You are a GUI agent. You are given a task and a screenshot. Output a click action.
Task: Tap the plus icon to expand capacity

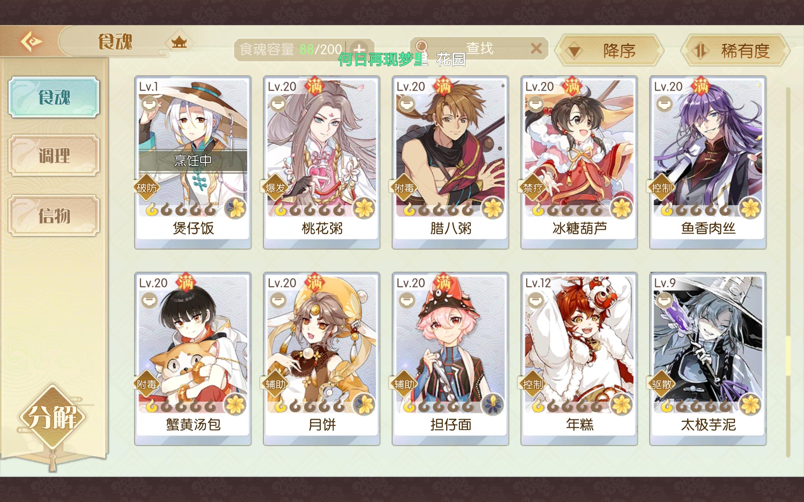tap(360, 50)
